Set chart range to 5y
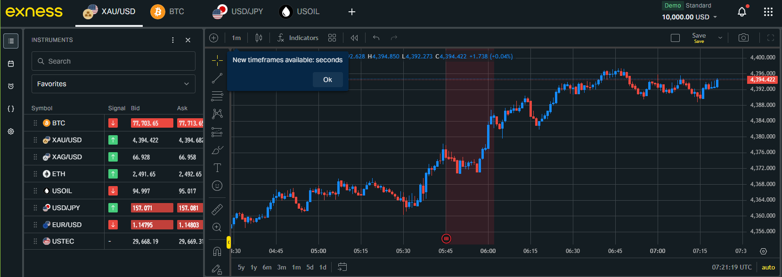 (x=241, y=267)
